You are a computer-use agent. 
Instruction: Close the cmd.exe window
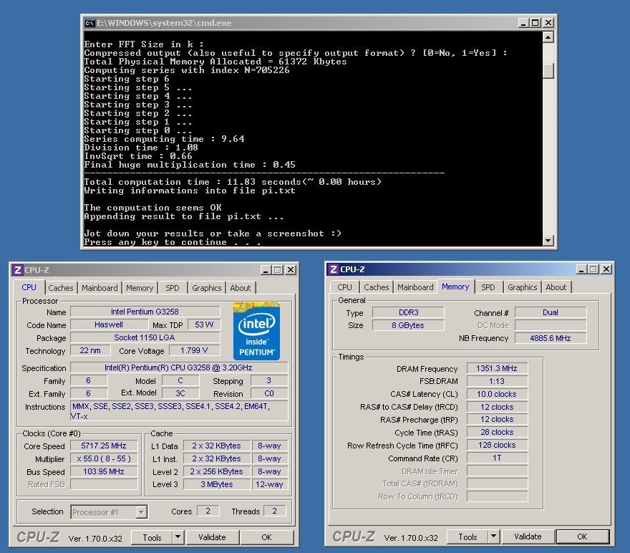548,23
